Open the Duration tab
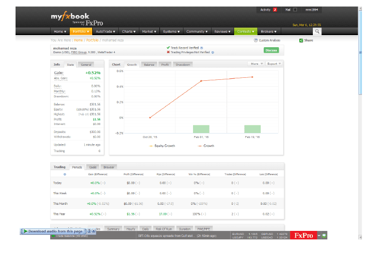 pos(184,229)
